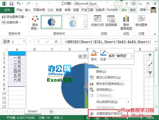This screenshot has width=159, height=120.
Task: Select cell containing 三月
Action: pyautogui.click(x=17, y=67)
